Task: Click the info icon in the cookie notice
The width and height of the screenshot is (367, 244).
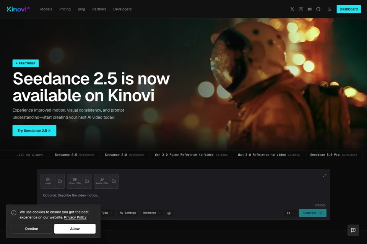Action: 14,212
